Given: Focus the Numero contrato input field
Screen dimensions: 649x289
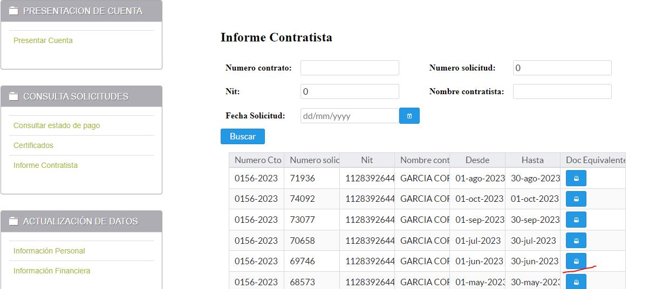Looking at the screenshot, I should click(350, 68).
